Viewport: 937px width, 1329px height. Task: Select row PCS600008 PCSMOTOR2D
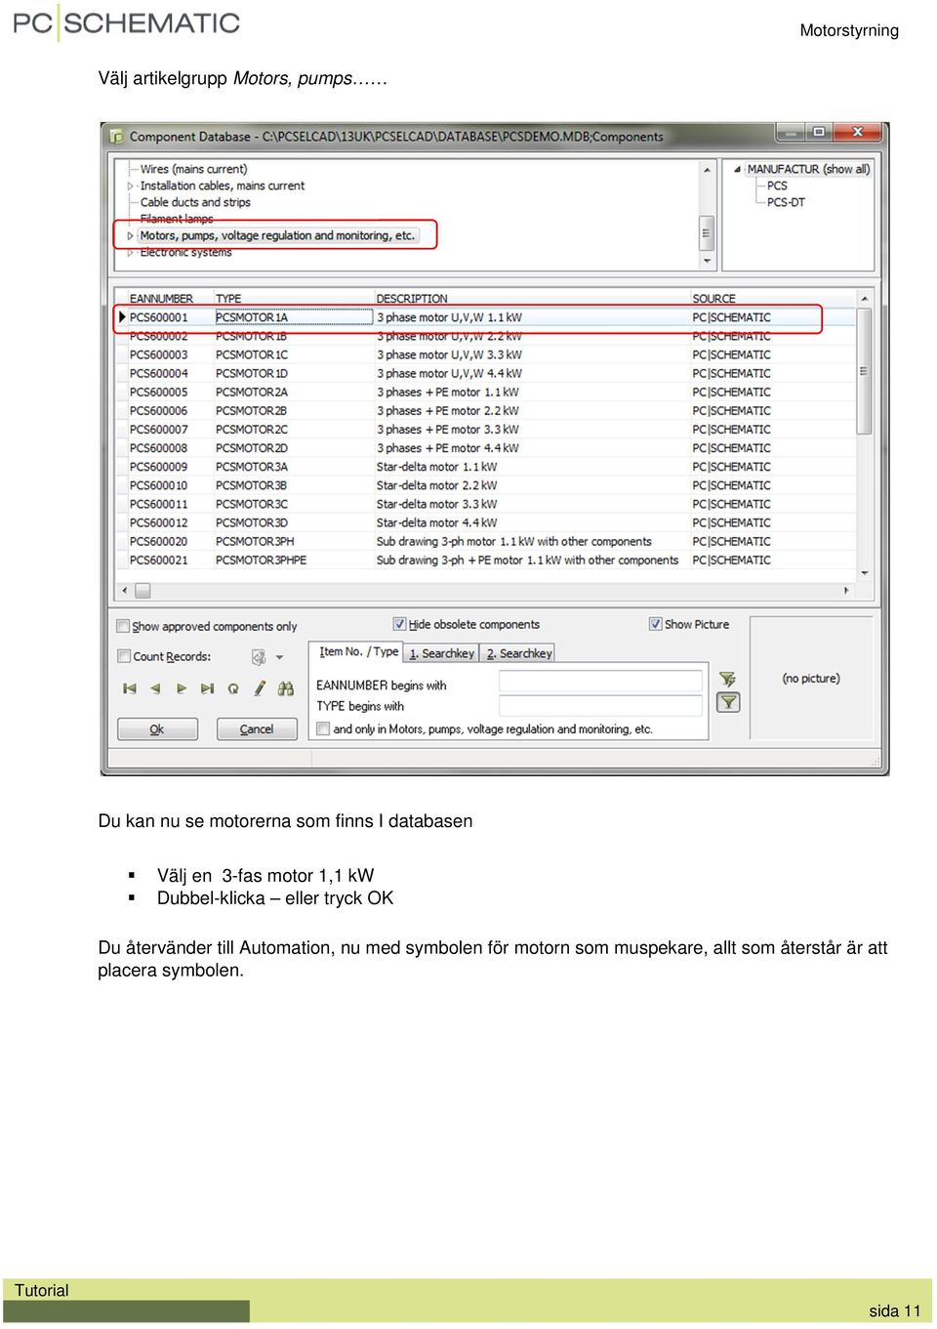[x=486, y=448]
